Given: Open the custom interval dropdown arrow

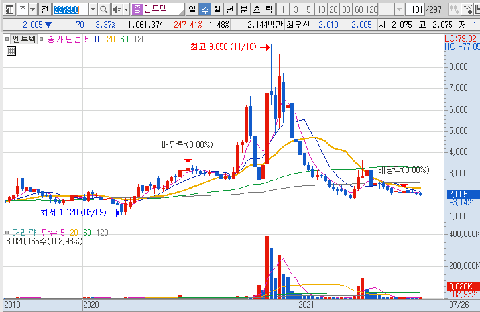Looking at the screenshot, I should (x=399, y=9).
